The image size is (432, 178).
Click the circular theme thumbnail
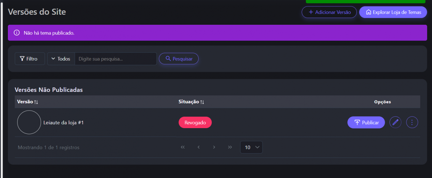[29, 122]
